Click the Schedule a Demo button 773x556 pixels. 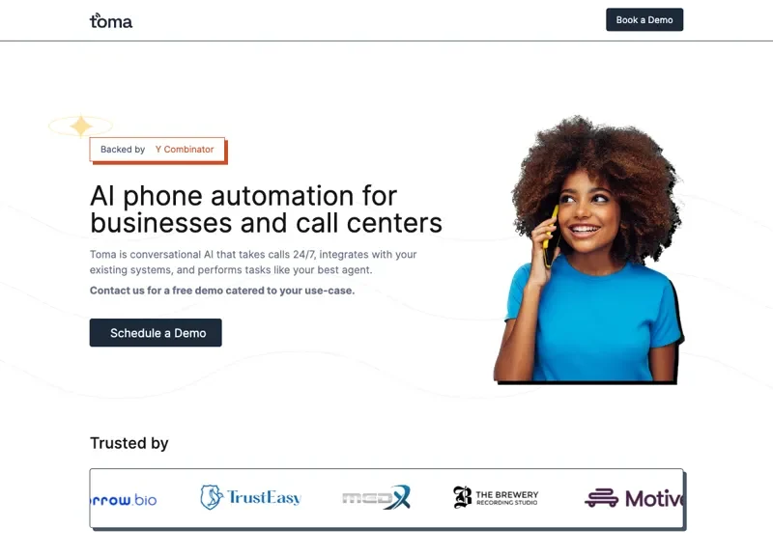click(x=156, y=333)
